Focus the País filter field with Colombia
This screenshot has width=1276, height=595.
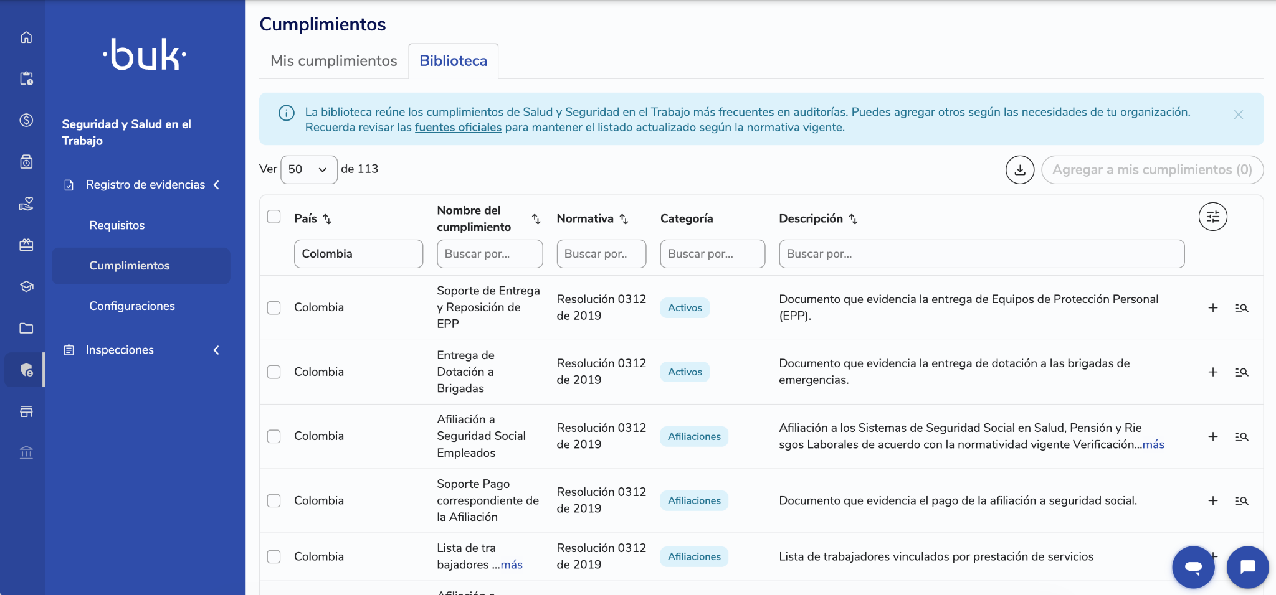coord(358,254)
